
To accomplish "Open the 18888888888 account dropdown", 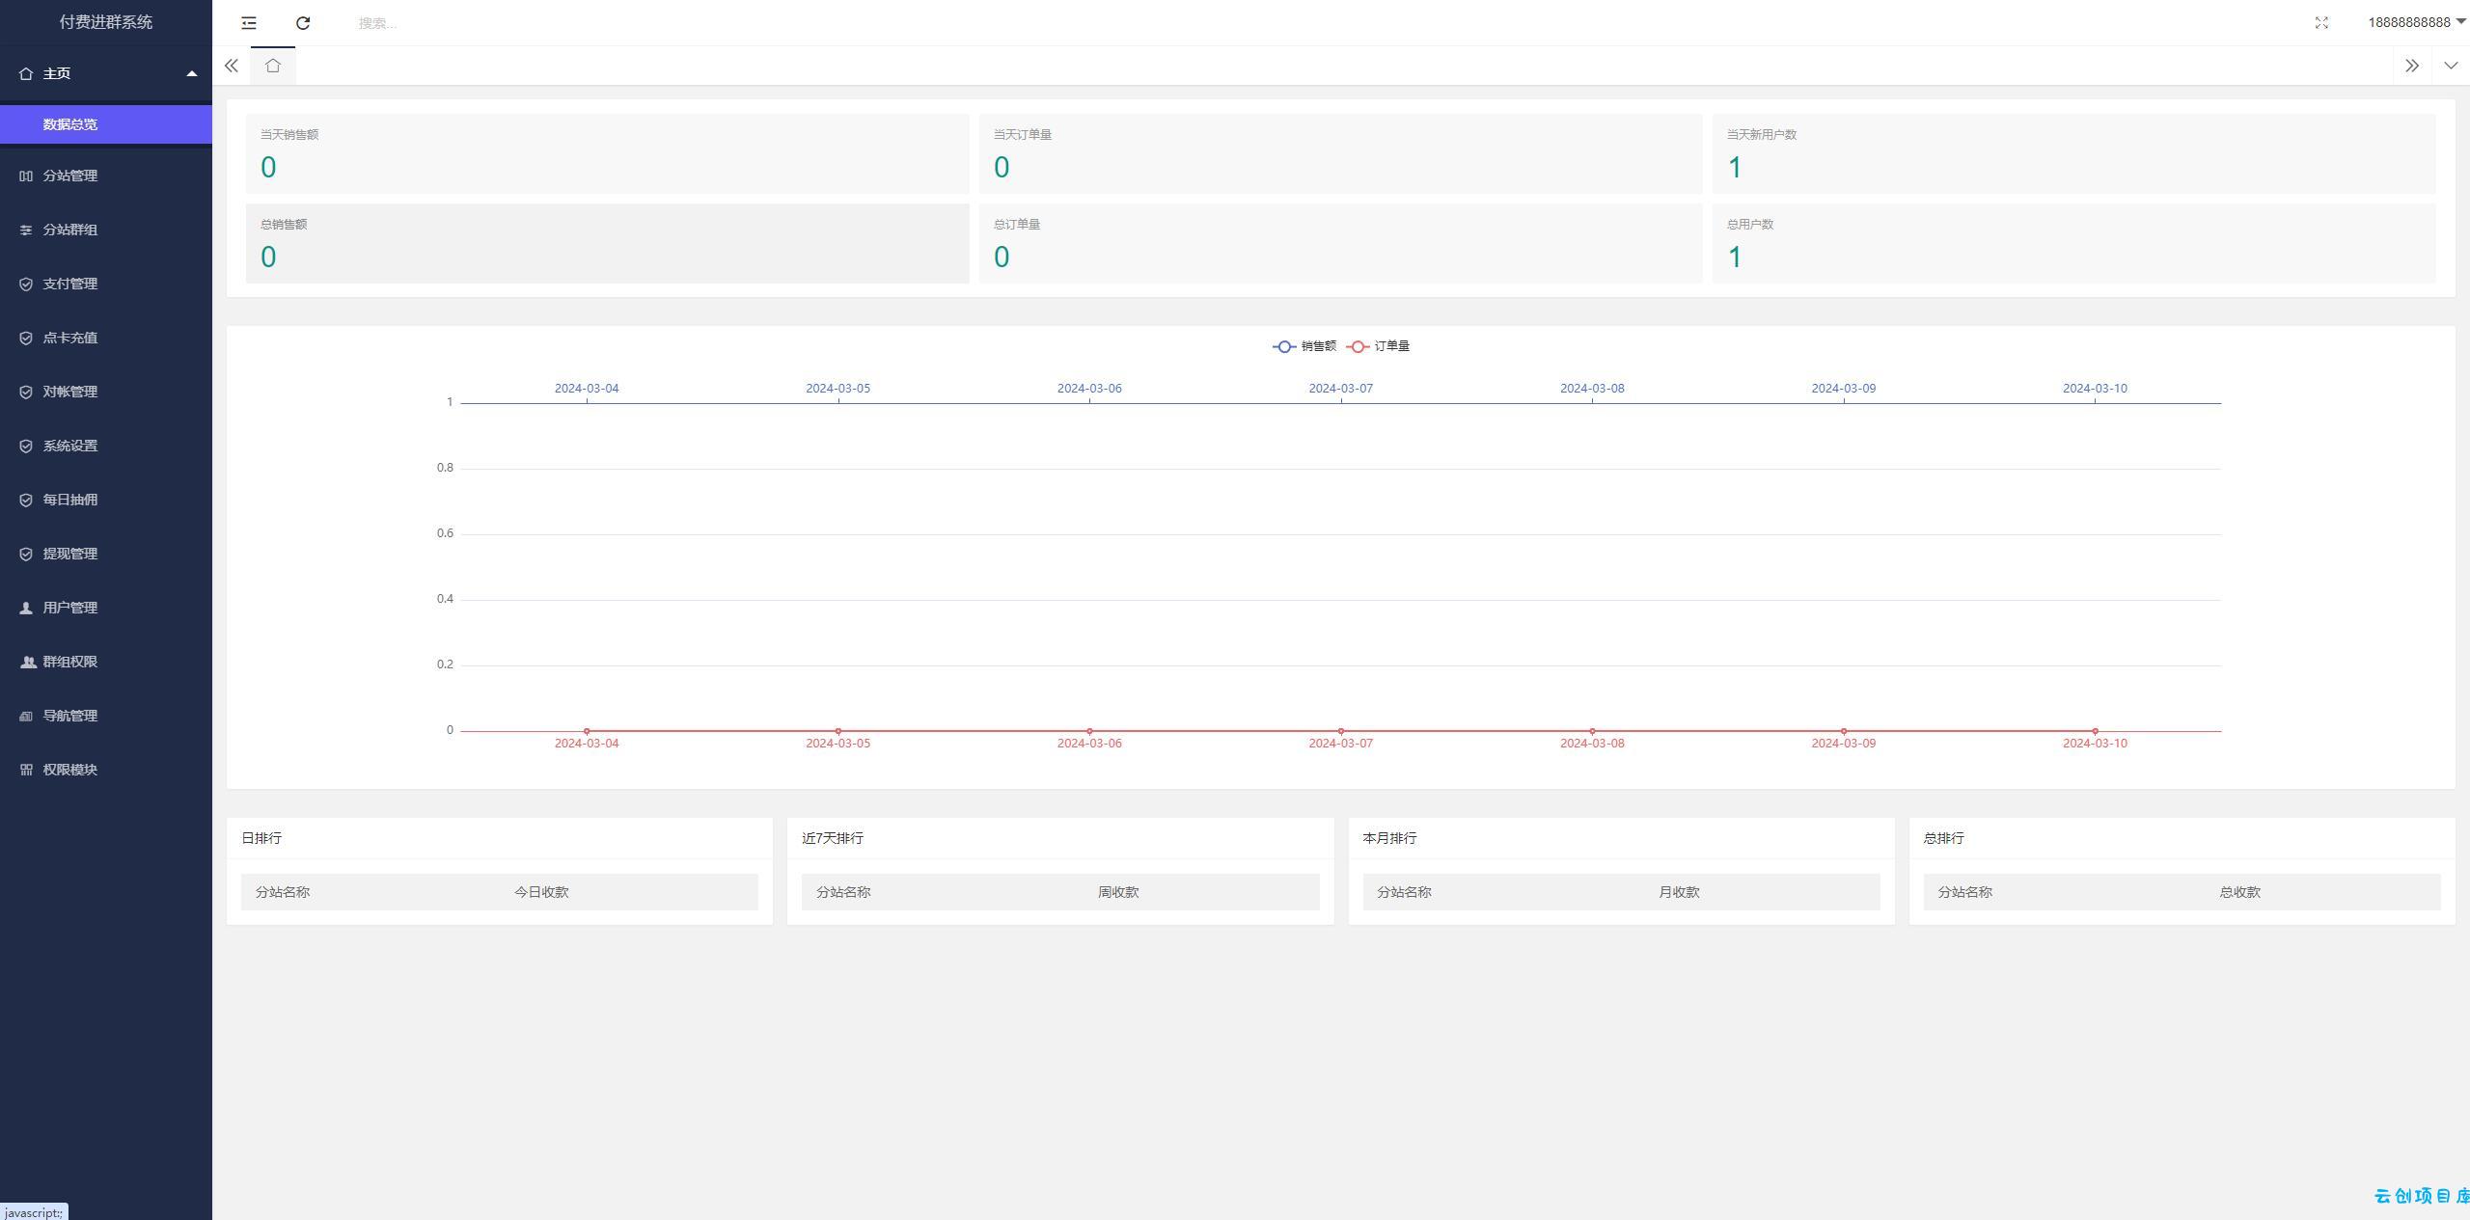I will coord(2416,22).
